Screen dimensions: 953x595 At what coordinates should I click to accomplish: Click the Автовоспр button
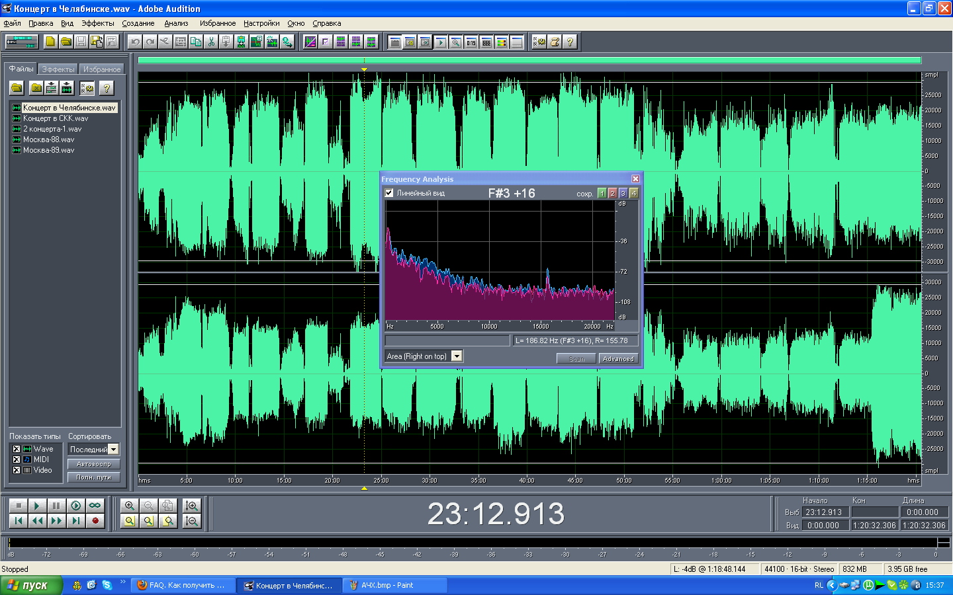[x=93, y=464]
